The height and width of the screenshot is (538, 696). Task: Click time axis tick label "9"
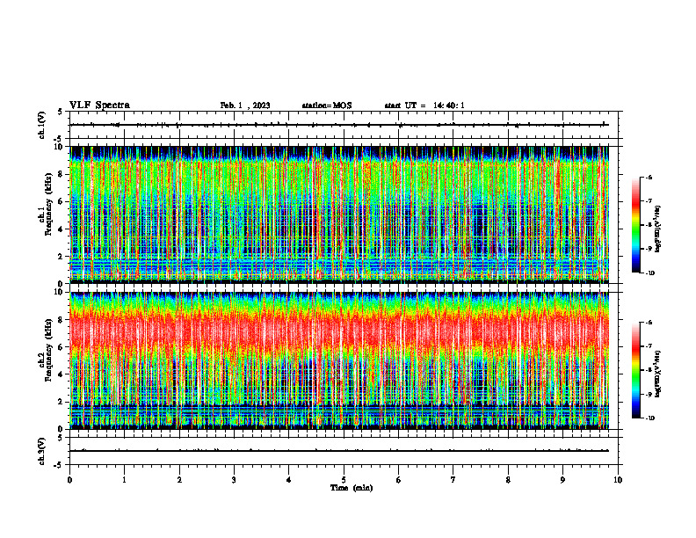click(562, 480)
